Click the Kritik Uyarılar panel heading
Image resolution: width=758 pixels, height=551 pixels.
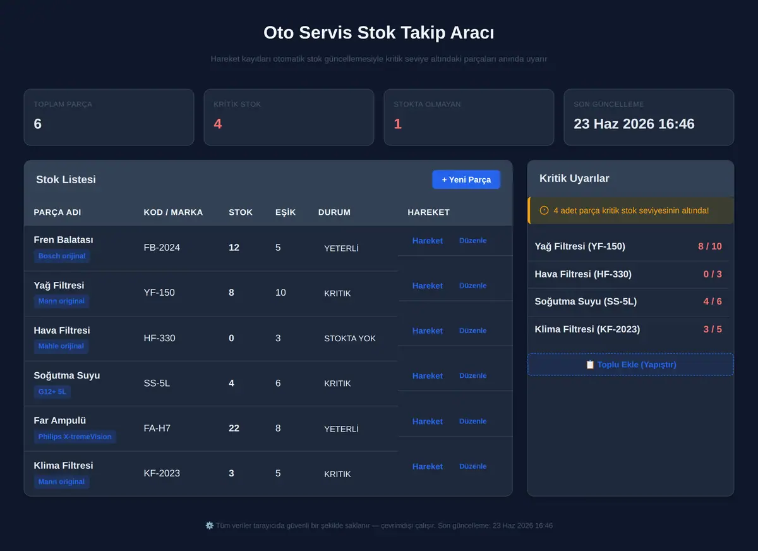click(574, 179)
